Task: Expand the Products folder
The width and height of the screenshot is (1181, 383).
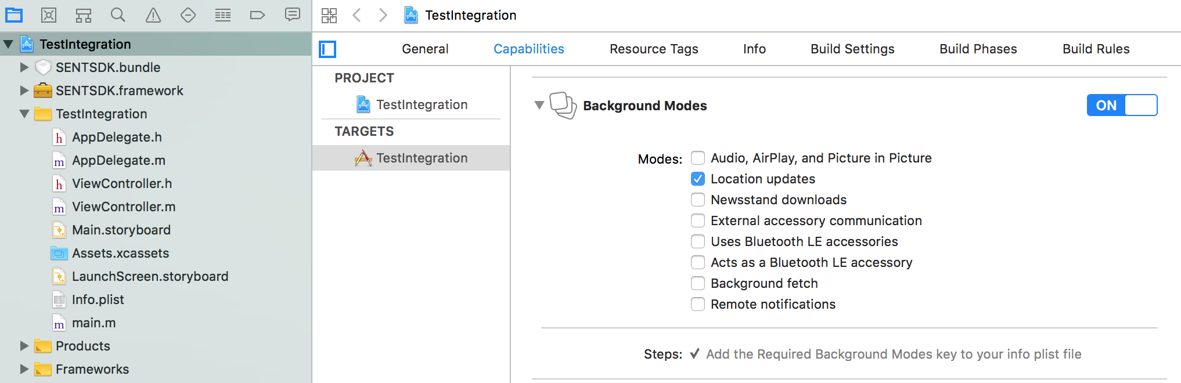Action: pyautogui.click(x=24, y=346)
